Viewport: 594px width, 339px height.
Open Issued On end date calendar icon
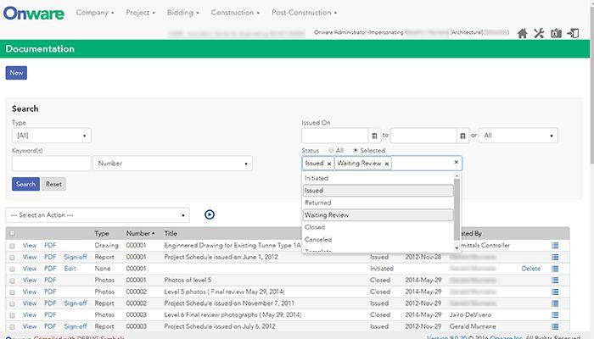coord(462,136)
